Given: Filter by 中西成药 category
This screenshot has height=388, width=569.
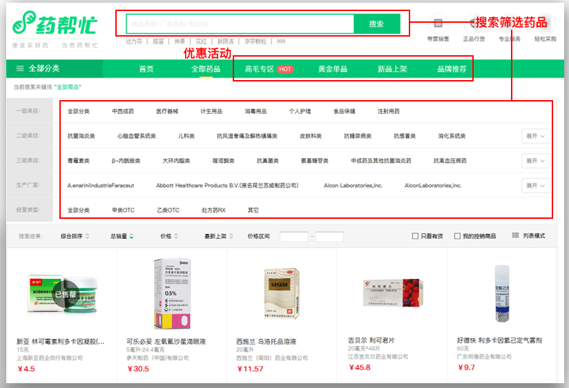Looking at the screenshot, I should (123, 111).
